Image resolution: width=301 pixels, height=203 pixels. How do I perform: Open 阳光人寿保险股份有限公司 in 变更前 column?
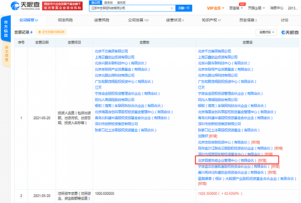click(x=115, y=100)
